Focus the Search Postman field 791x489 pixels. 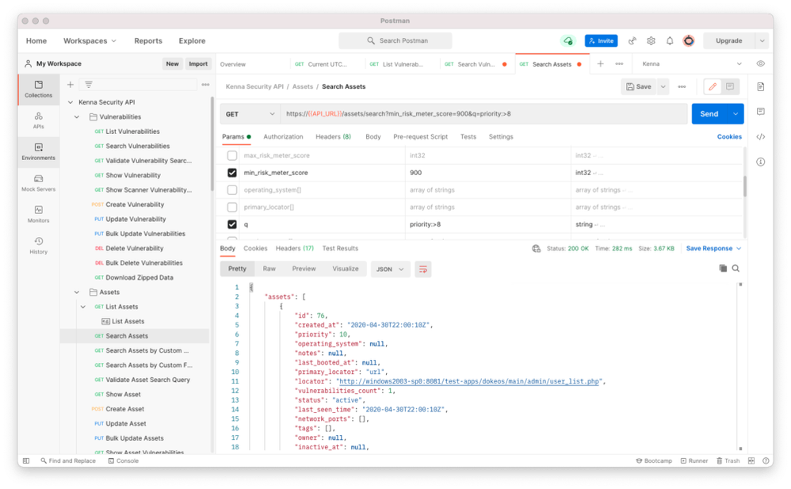[x=395, y=41]
